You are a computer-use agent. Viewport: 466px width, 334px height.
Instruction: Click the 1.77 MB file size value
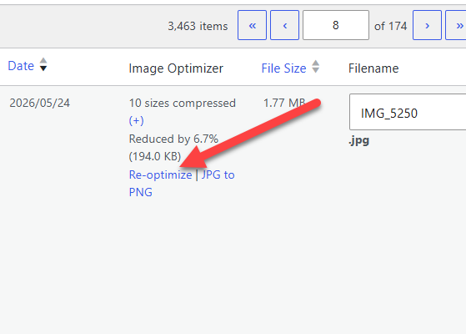284,103
